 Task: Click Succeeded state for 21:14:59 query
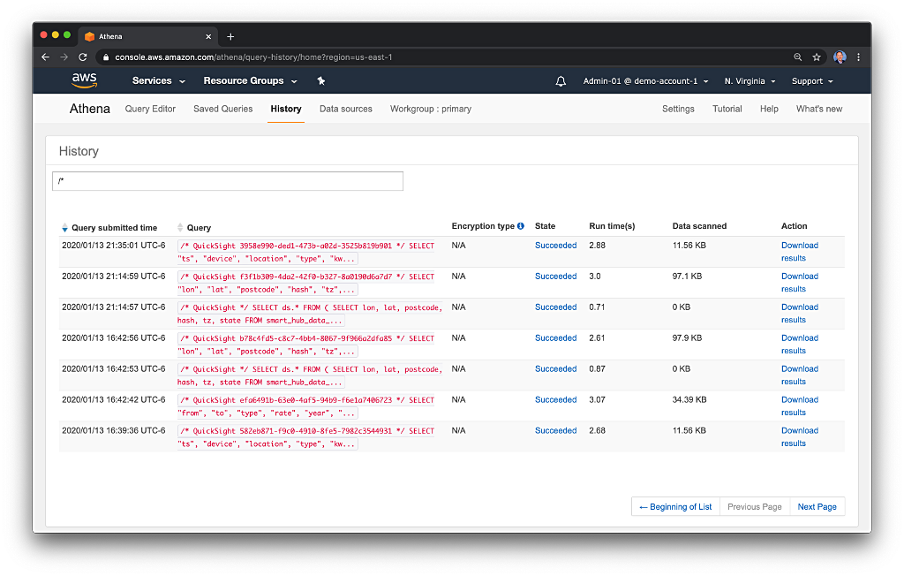click(556, 277)
